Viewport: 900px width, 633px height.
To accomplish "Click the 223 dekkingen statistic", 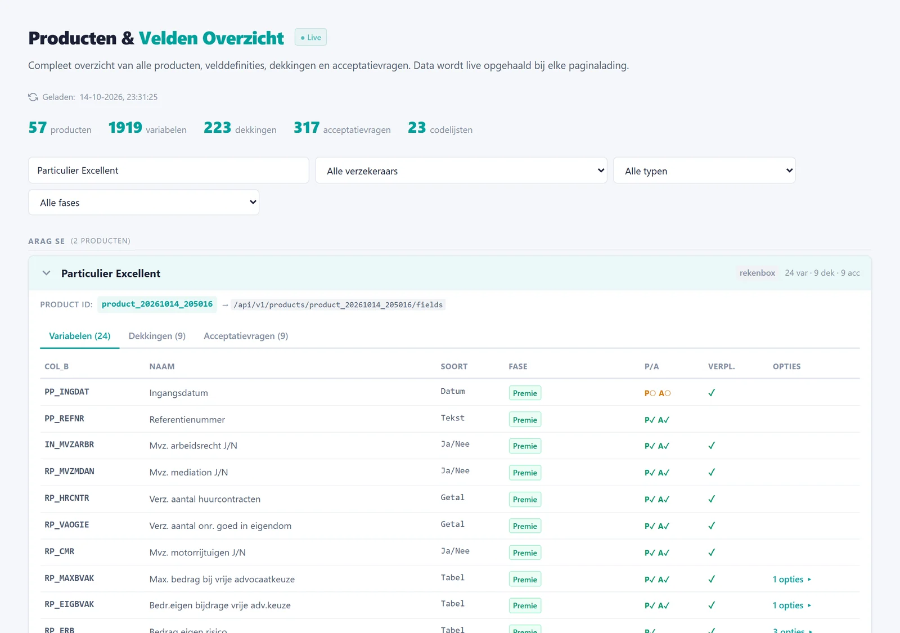I will (240, 128).
